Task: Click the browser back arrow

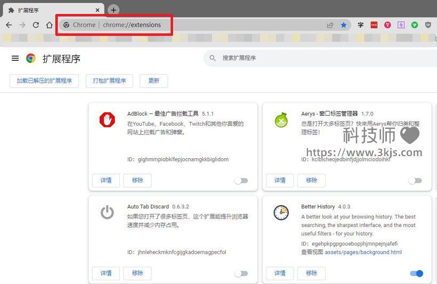Action: click(9, 25)
